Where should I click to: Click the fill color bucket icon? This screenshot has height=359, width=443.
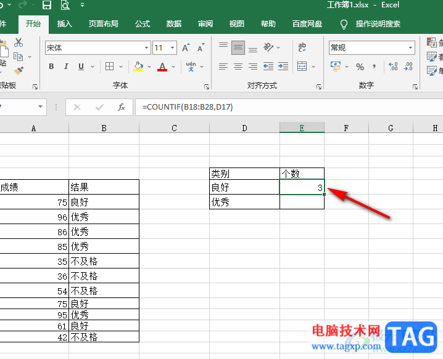pos(138,67)
